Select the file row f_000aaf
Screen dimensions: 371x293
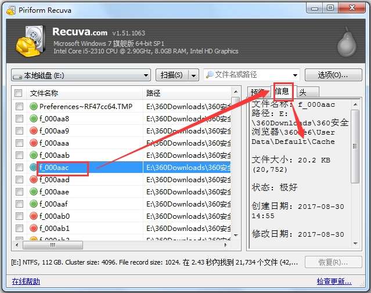pos(121,204)
